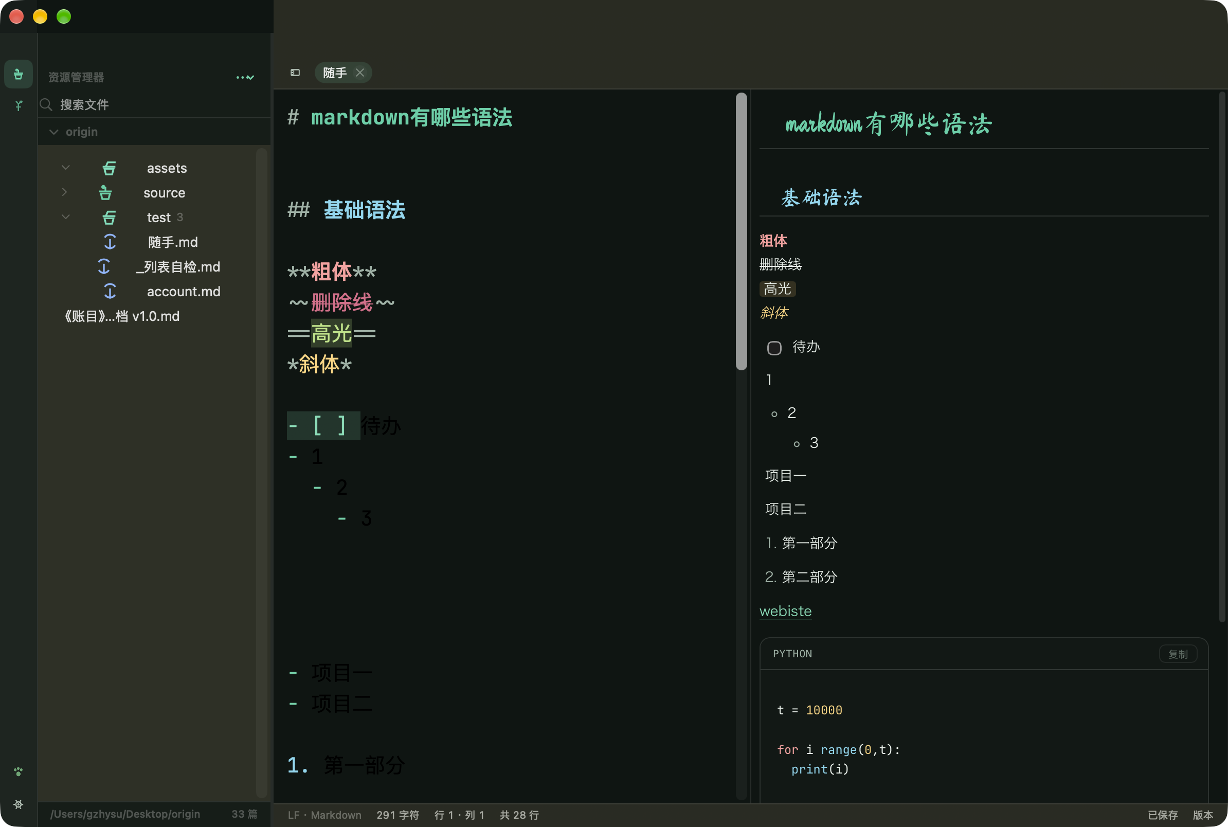
Task: Open the file explorer sidebar icon
Action: pos(19,74)
